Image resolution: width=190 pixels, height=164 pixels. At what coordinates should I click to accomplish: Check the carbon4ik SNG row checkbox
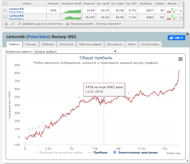[x=5, y=10]
